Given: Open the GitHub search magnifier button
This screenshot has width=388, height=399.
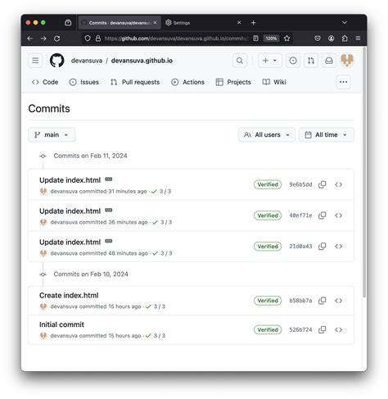Looking at the screenshot, I should [240, 61].
